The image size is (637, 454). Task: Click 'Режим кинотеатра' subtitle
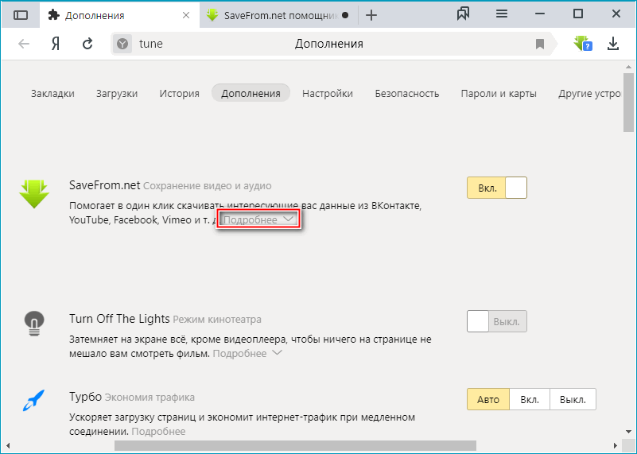coord(217,320)
